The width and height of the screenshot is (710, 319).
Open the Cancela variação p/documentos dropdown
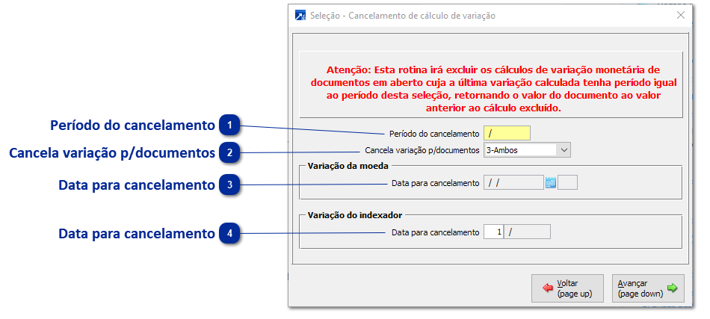pos(564,150)
